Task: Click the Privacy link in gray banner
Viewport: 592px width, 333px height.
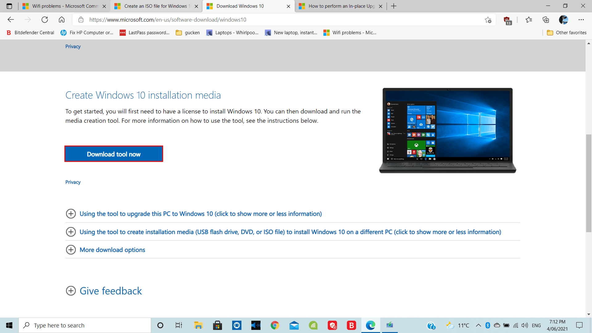Action: 73,47
